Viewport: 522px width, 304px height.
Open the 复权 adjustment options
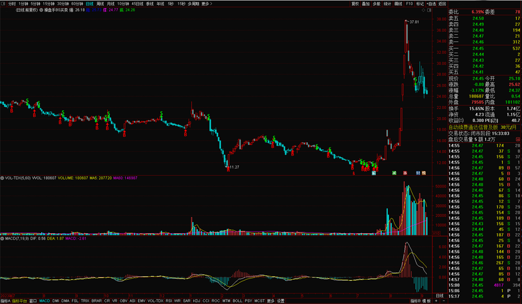coord(355,3)
